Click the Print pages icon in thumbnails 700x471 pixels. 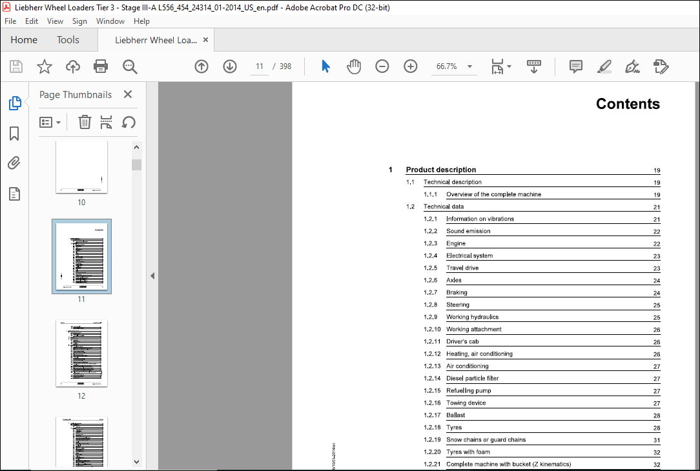point(107,122)
